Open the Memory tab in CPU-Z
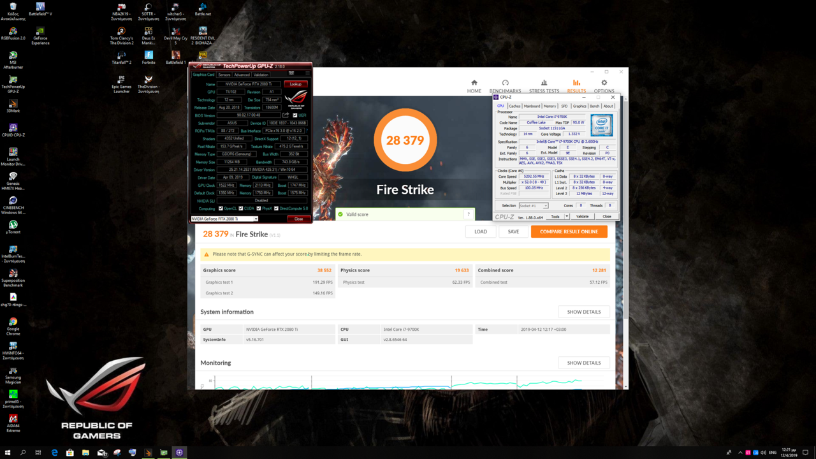Viewport: 816px width, 459px height. point(550,106)
